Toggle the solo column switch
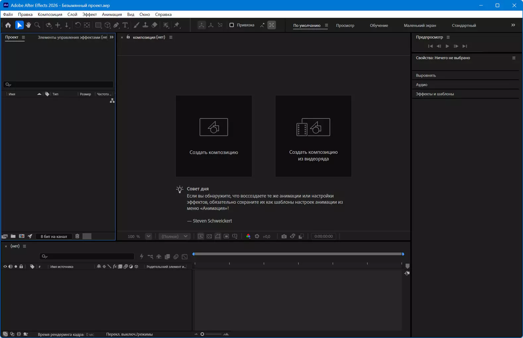523x338 pixels. 16,266
